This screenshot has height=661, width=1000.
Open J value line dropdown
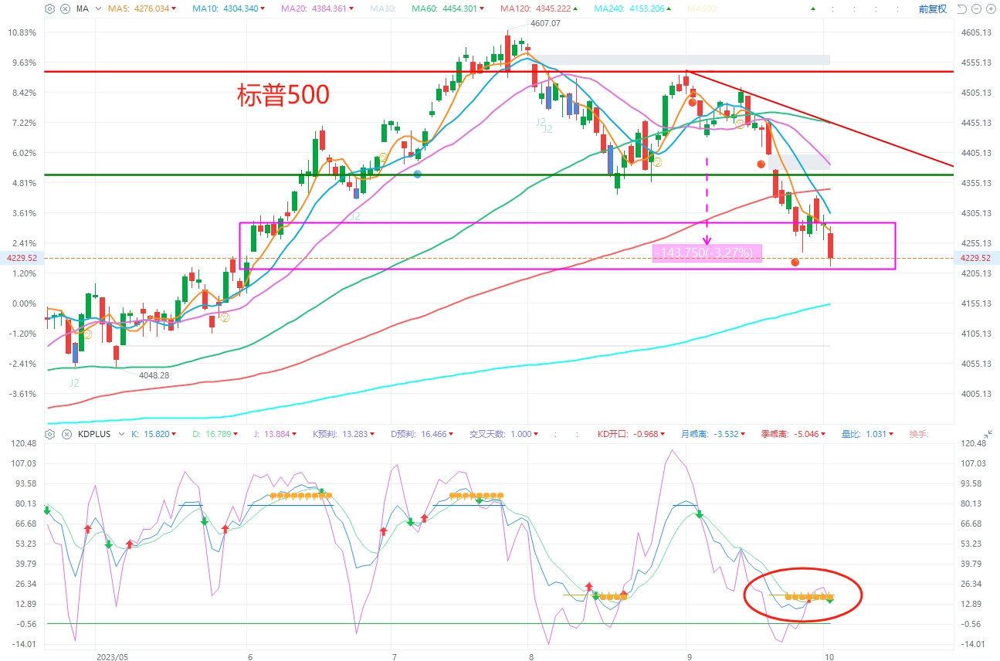point(293,434)
